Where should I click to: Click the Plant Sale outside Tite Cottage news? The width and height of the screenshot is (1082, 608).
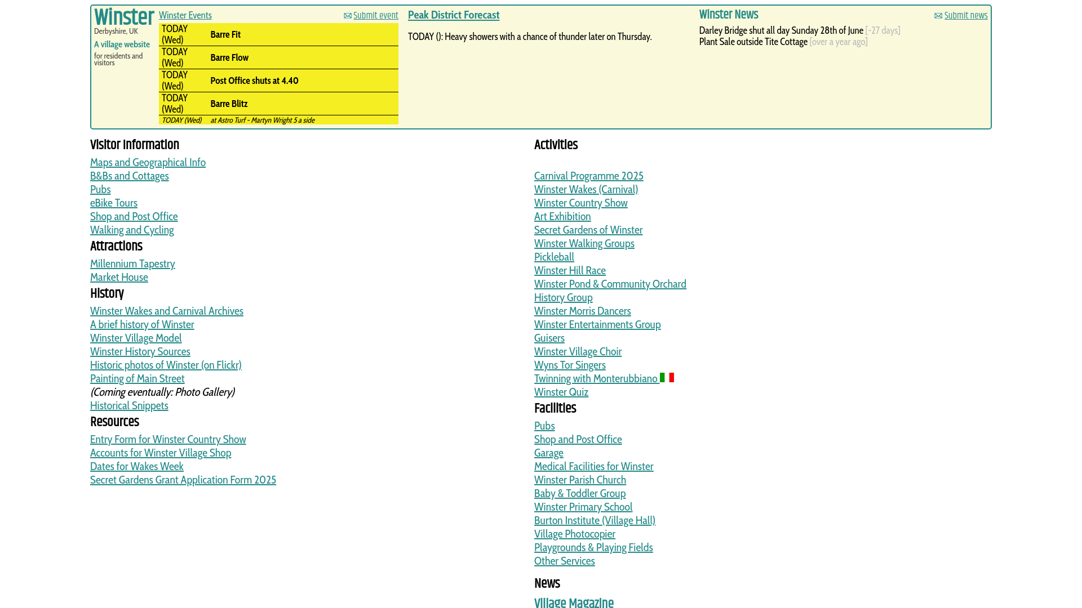753,42
